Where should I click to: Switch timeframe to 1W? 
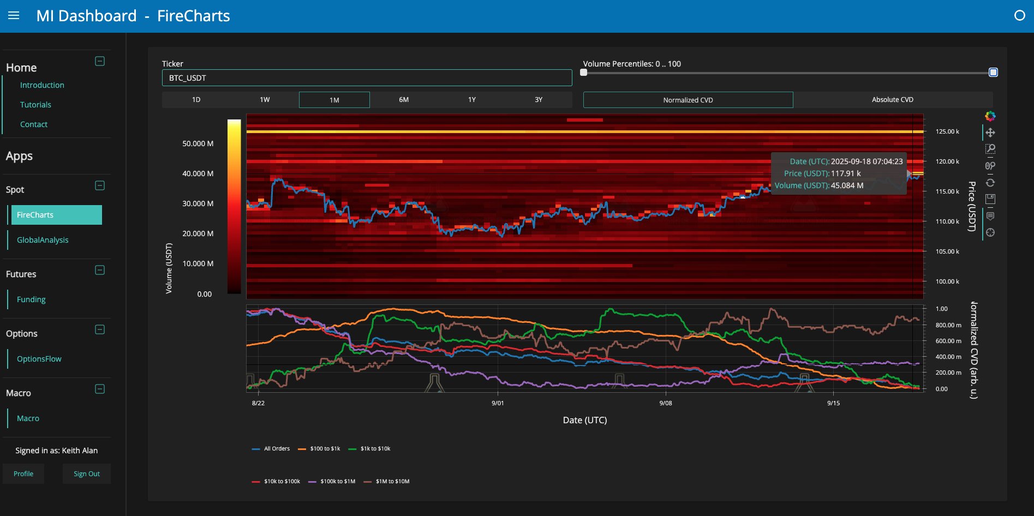[265, 100]
